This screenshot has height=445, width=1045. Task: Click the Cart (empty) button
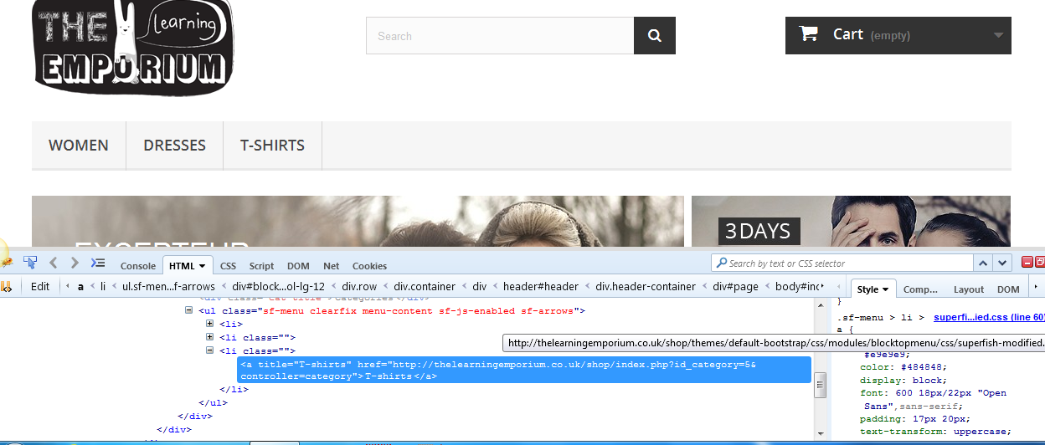click(898, 35)
